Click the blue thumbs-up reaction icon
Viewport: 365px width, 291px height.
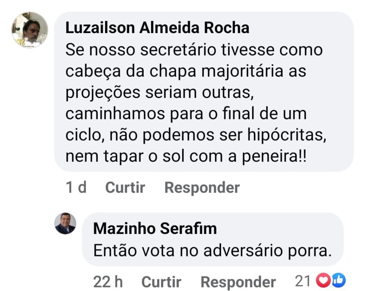pos(338,281)
